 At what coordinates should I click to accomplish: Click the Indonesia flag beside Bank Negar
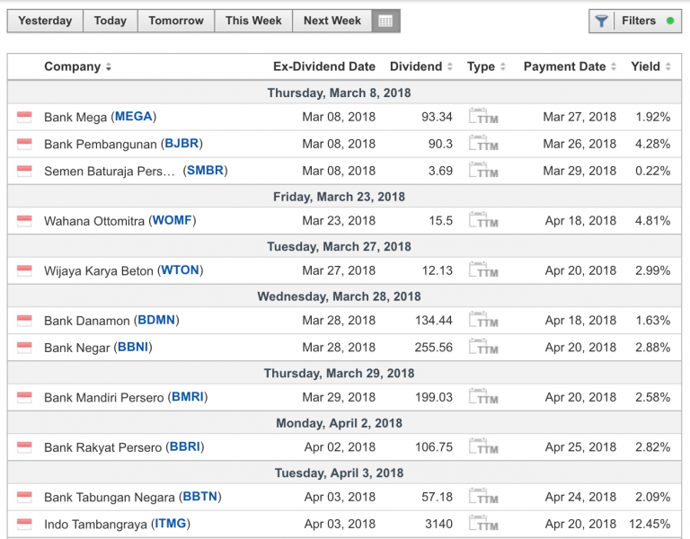tap(24, 348)
